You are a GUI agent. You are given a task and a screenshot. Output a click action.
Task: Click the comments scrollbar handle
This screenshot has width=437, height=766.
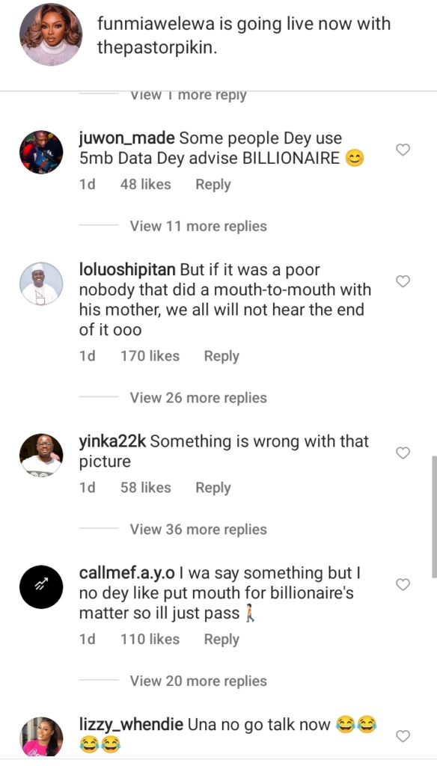pos(434,516)
